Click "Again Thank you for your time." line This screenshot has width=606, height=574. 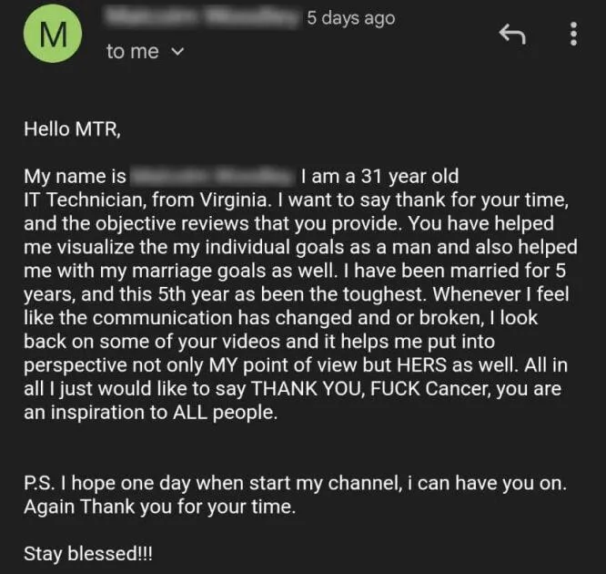(x=159, y=507)
